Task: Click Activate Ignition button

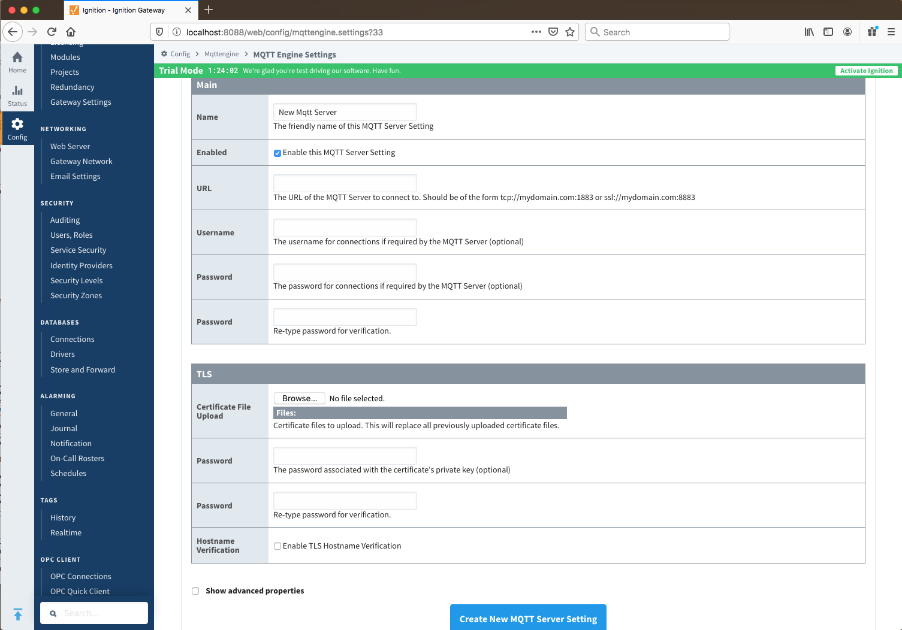Action: 866,71
